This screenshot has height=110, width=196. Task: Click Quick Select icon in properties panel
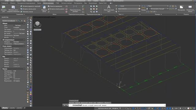(x=24, y=21)
